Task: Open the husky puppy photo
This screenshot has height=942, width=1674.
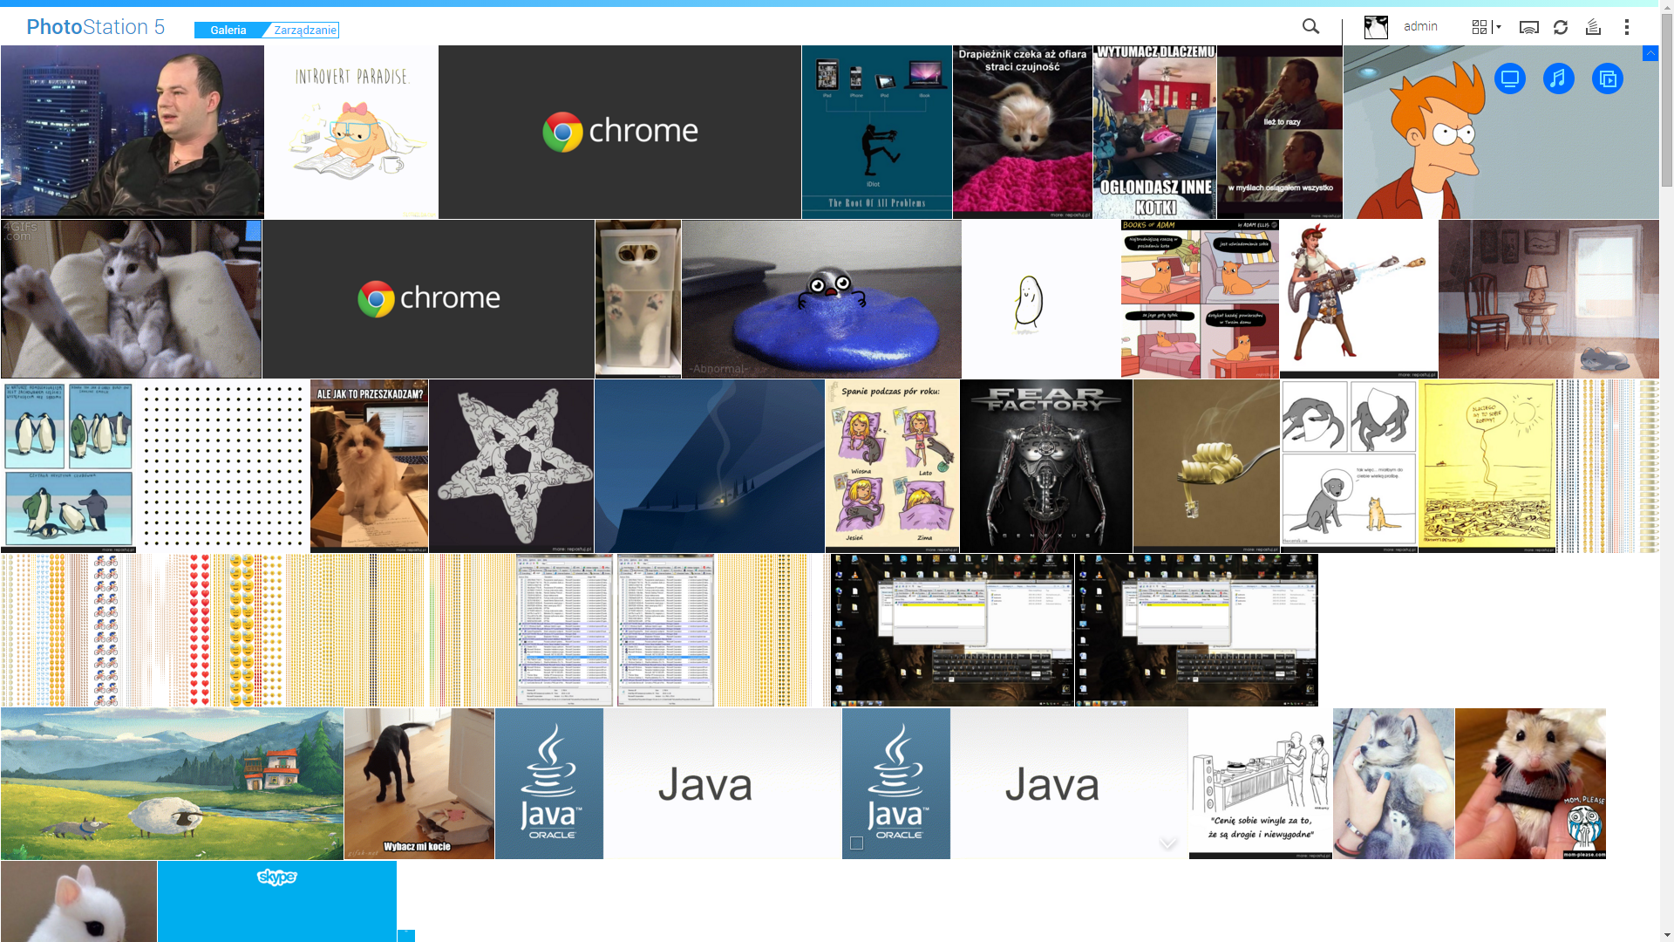Action: [x=1393, y=783]
